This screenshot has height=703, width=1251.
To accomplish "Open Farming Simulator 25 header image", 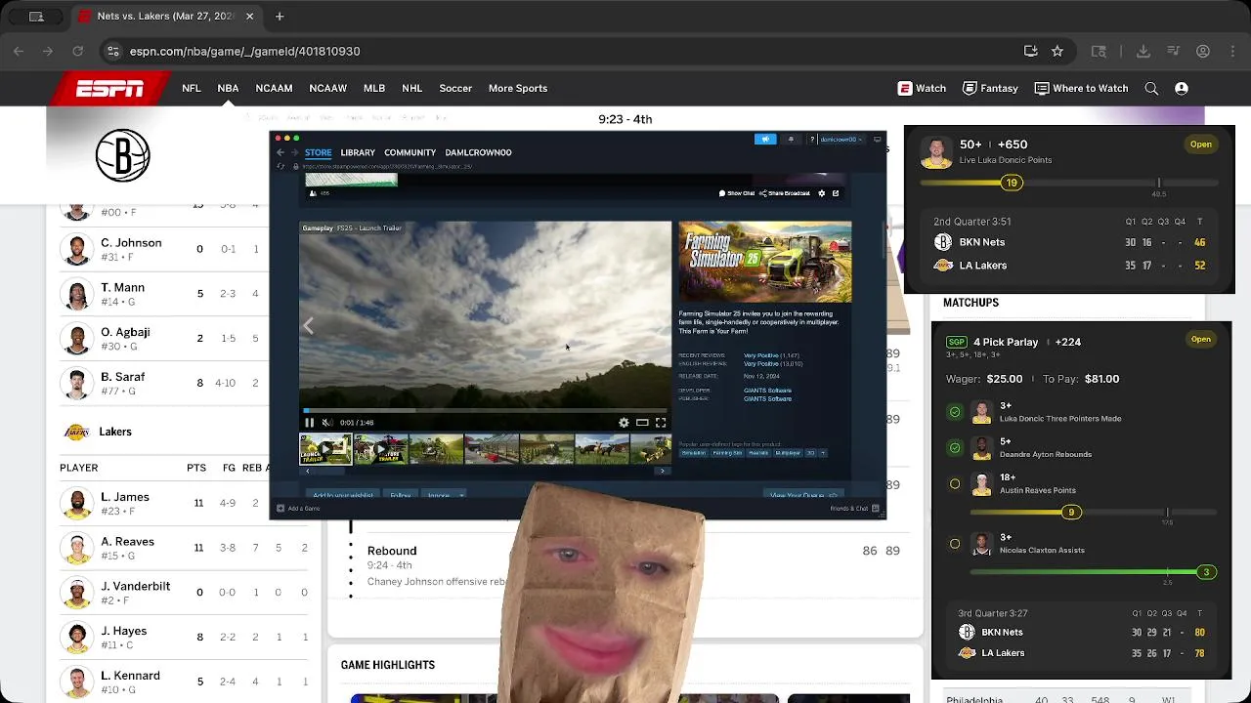I will click(x=765, y=262).
